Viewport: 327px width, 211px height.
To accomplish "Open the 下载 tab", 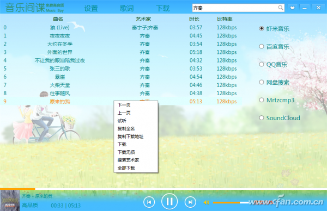I will click(163, 8).
